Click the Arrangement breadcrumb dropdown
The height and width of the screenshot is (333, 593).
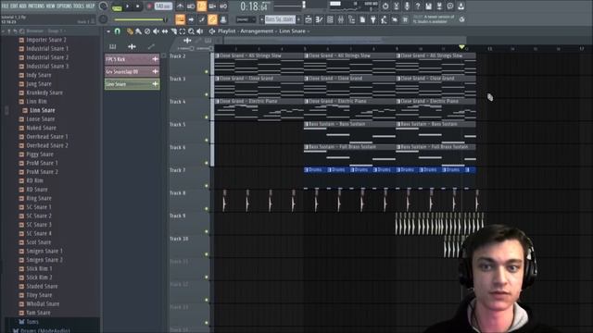[258, 31]
